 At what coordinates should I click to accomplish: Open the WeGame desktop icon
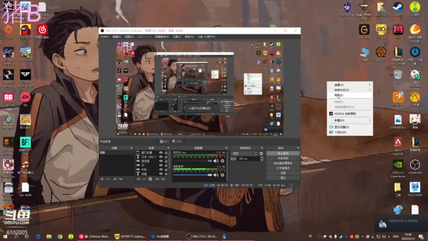[364, 32]
